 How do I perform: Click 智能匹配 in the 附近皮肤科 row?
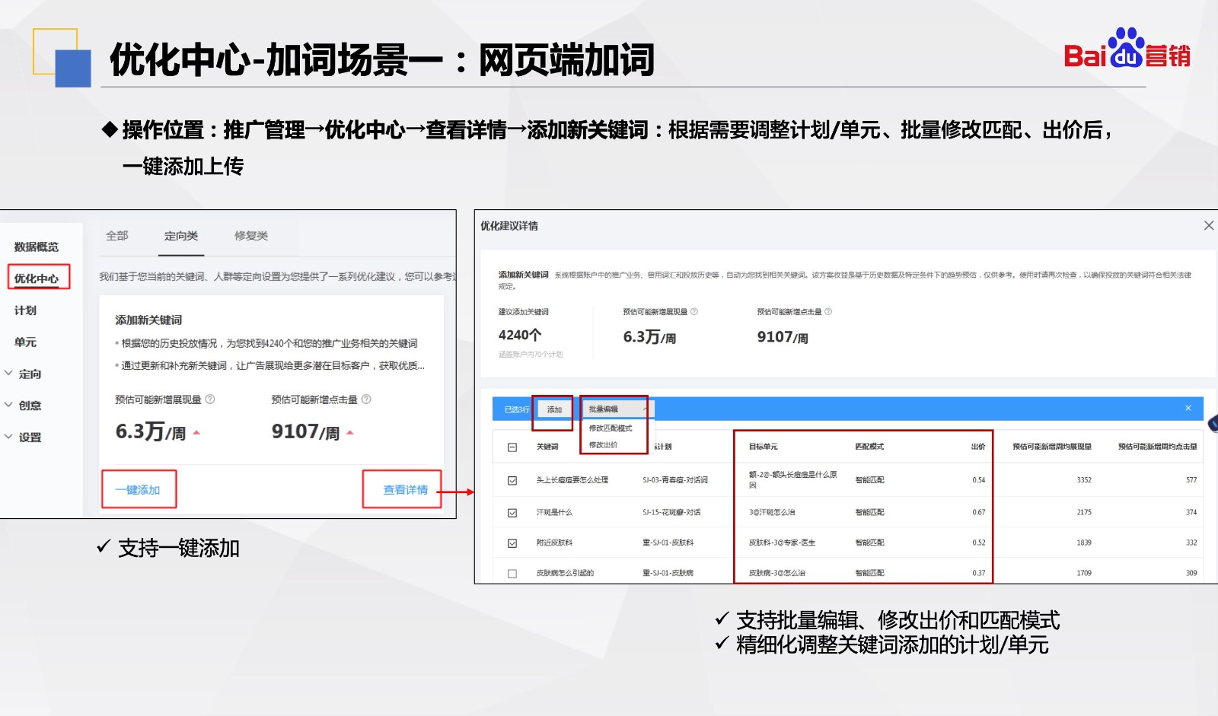869,543
